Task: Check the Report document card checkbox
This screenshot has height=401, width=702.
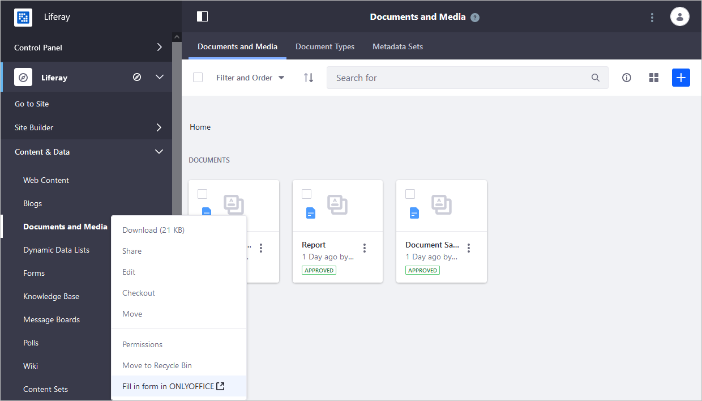Action: coord(306,194)
